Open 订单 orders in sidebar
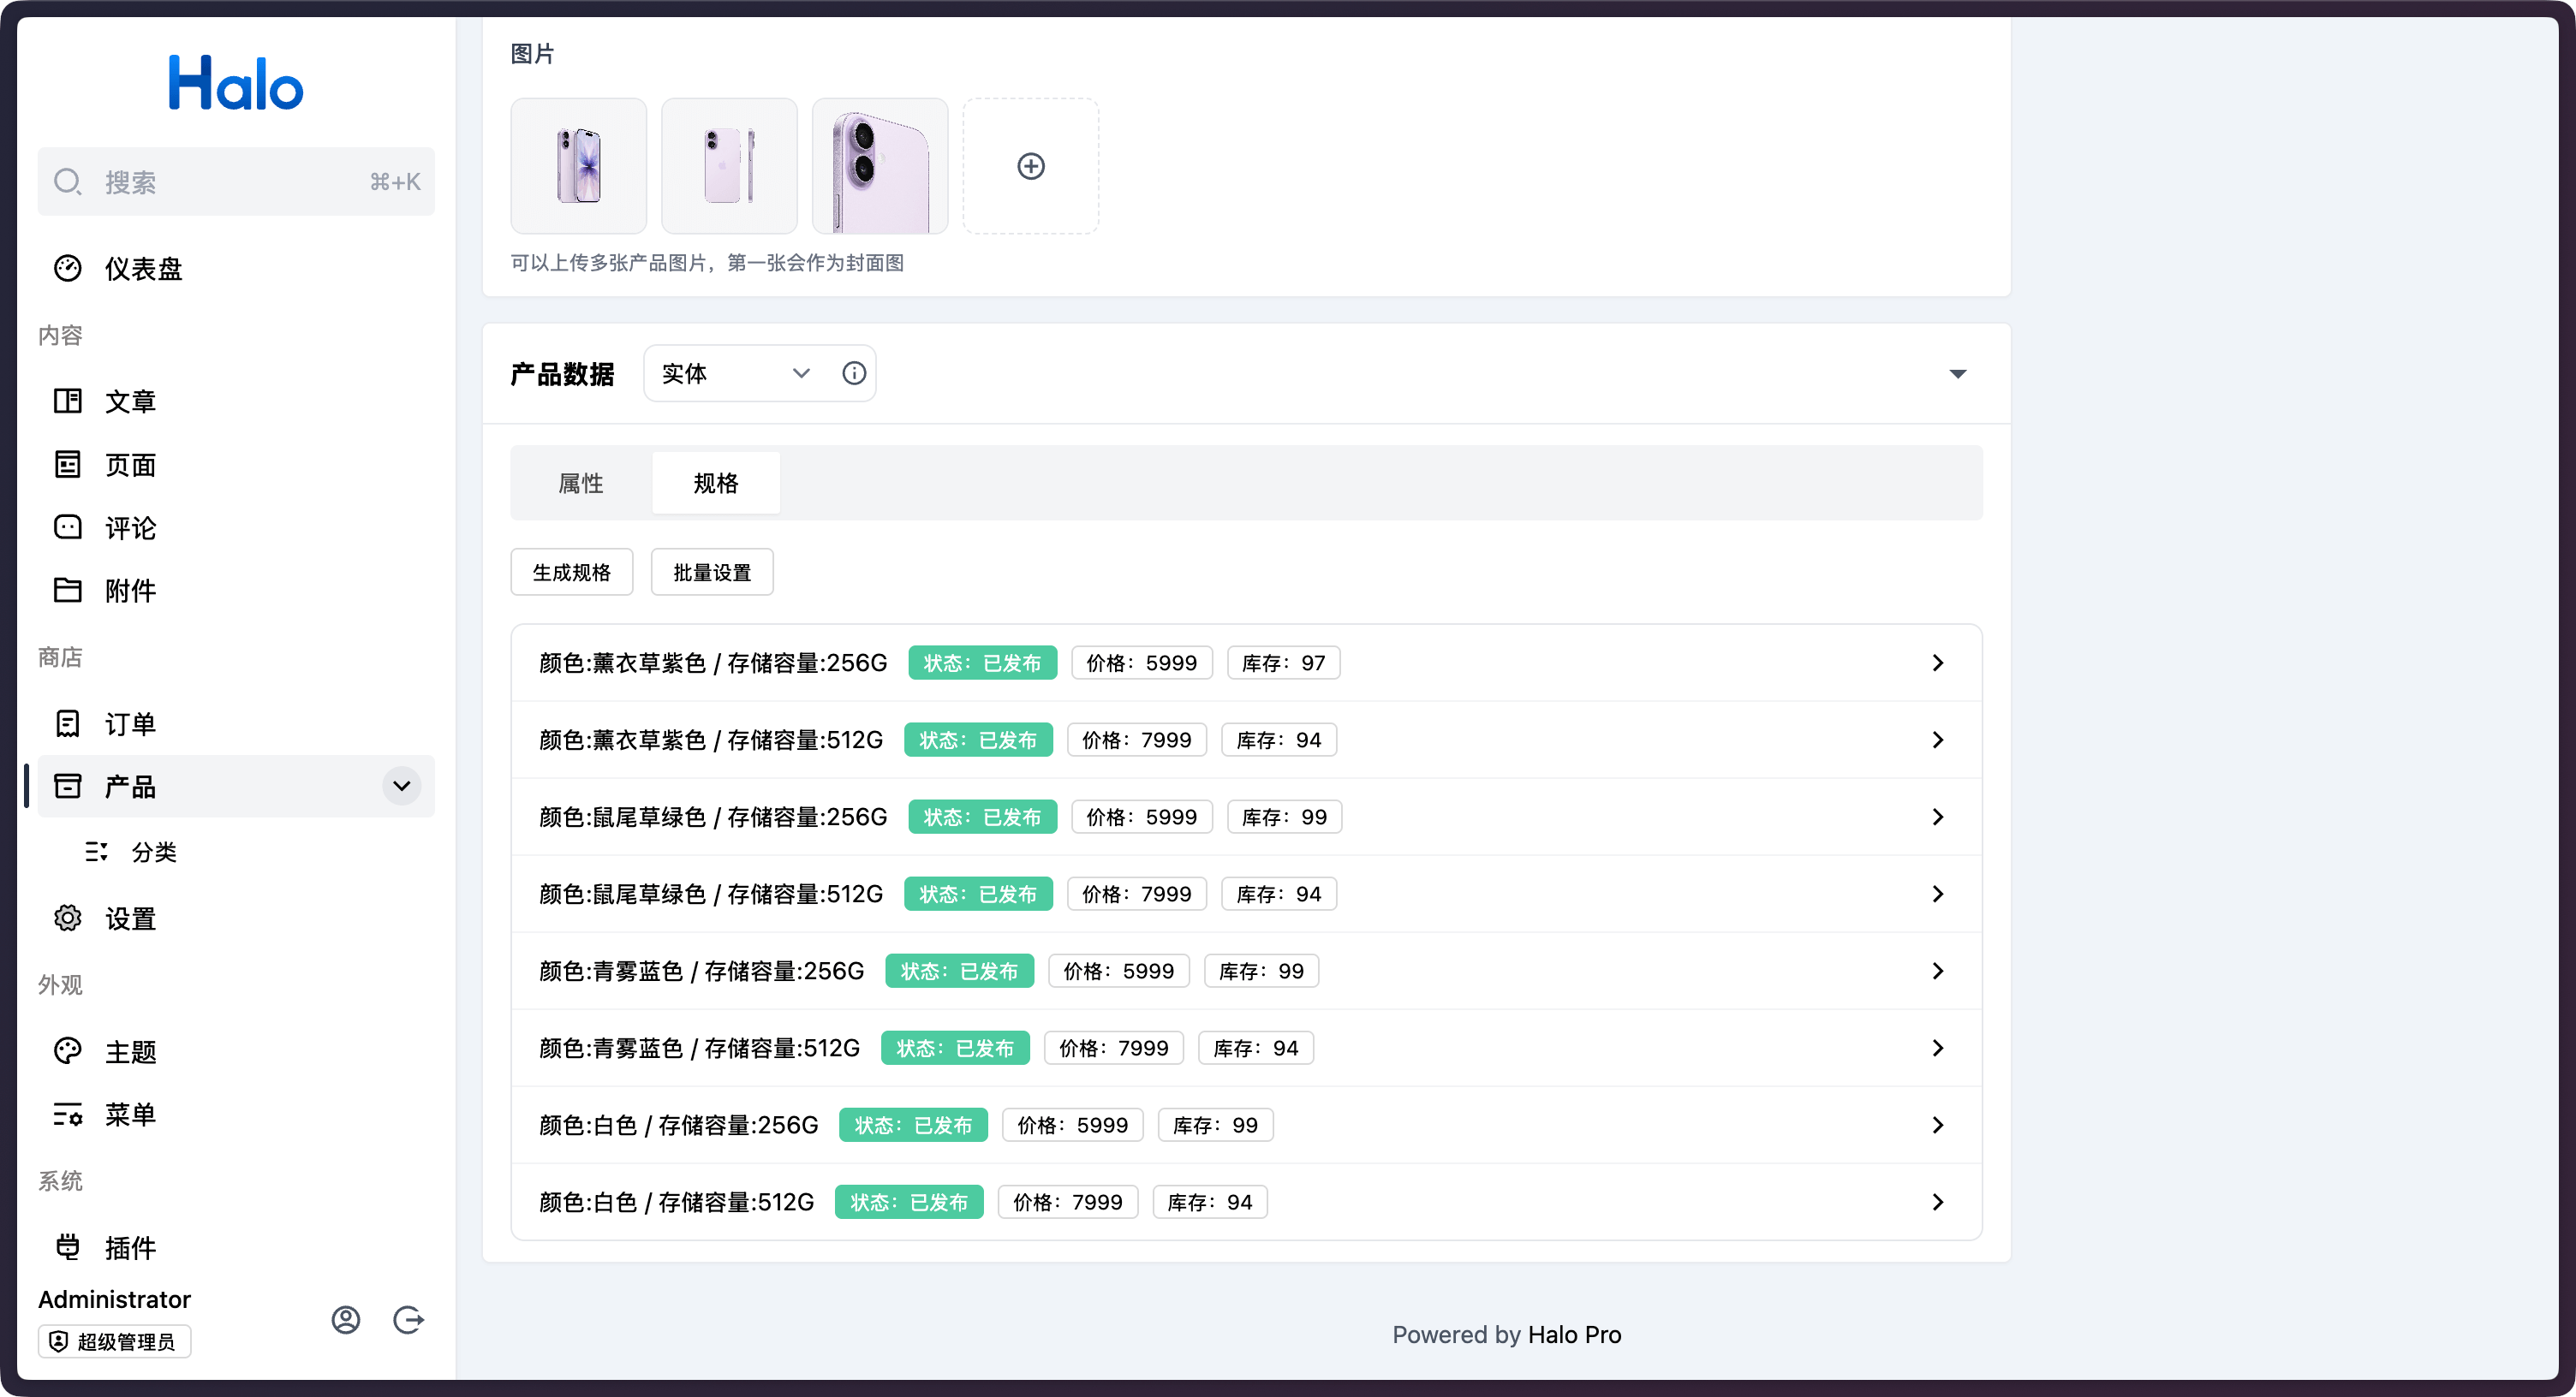Image resolution: width=2576 pixels, height=1397 pixels. click(130, 723)
